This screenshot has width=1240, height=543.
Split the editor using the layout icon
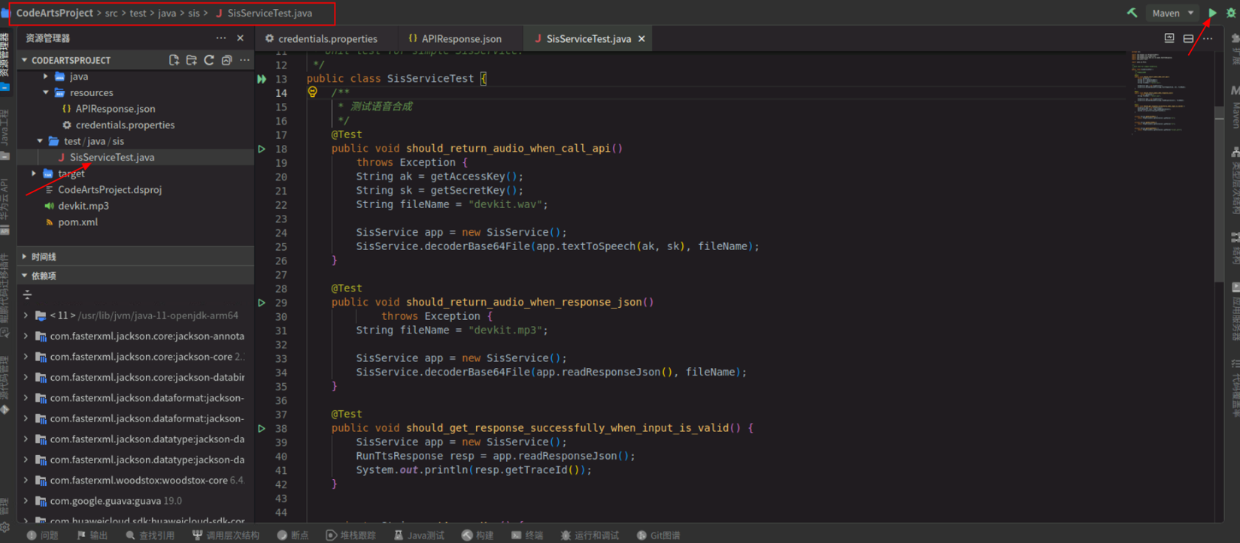(x=1188, y=38)
